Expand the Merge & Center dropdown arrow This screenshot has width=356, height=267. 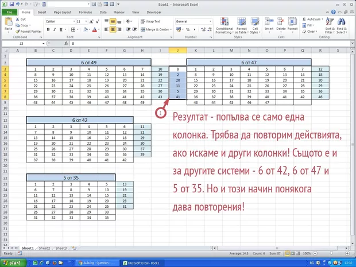(171, 29)
